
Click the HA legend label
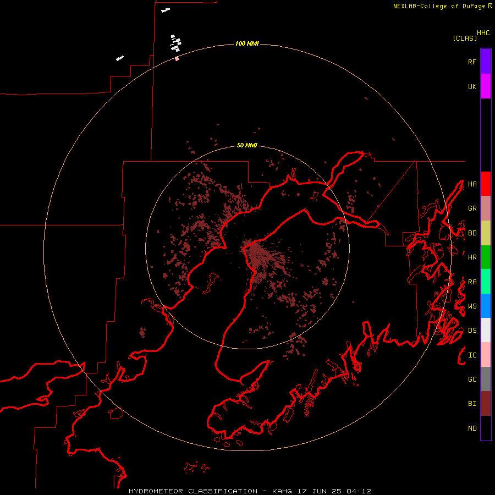coord(472,184)
